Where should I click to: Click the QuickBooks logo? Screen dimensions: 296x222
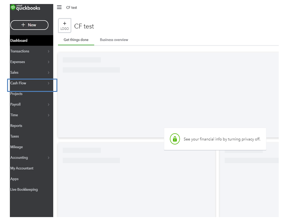click(x=25, y=7)
